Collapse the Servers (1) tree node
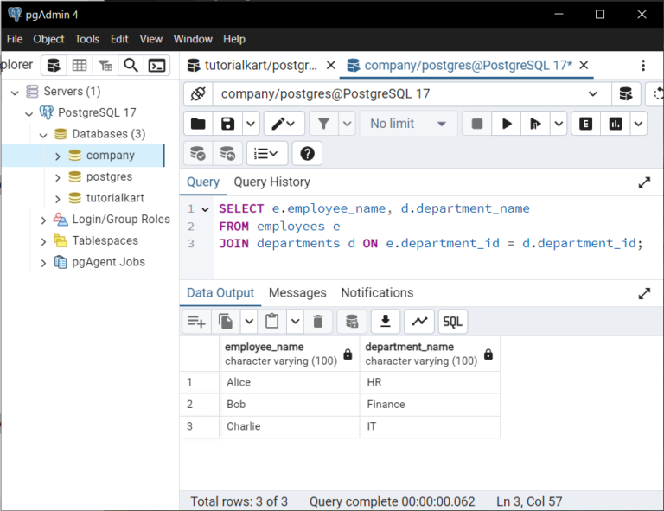Viewport: 664px width, 511px height. (16, 92)
